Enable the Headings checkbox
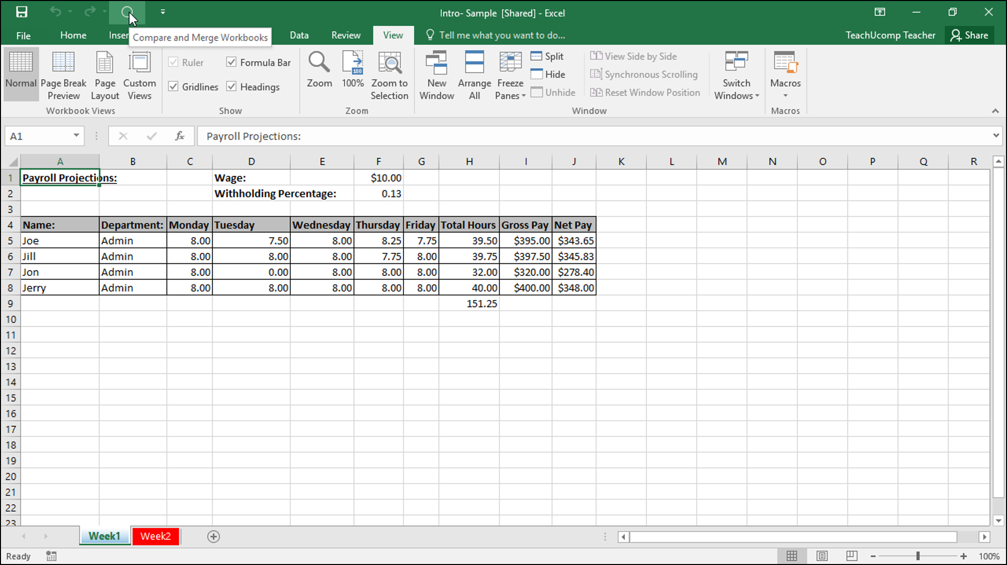Viewport: 1007px width, 565px height. tap(231, 86)
